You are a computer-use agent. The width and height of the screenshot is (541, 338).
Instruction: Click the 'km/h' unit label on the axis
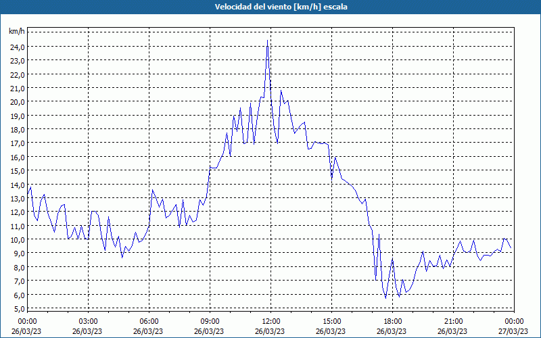pyautogui.click(x=17, y=32)
